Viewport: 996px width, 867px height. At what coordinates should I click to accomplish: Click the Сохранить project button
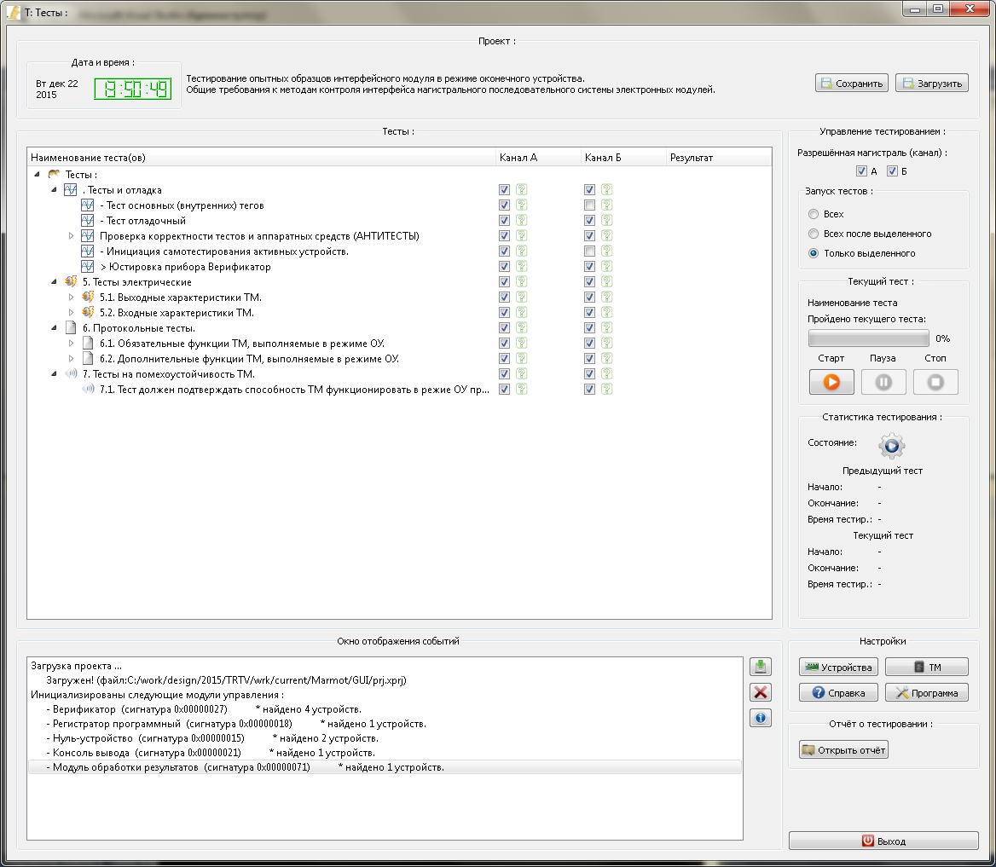(852, 84)
